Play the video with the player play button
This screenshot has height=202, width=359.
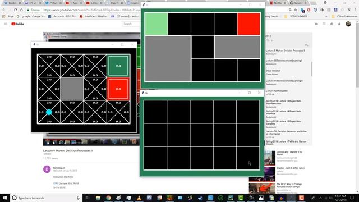tap(54, 143)
